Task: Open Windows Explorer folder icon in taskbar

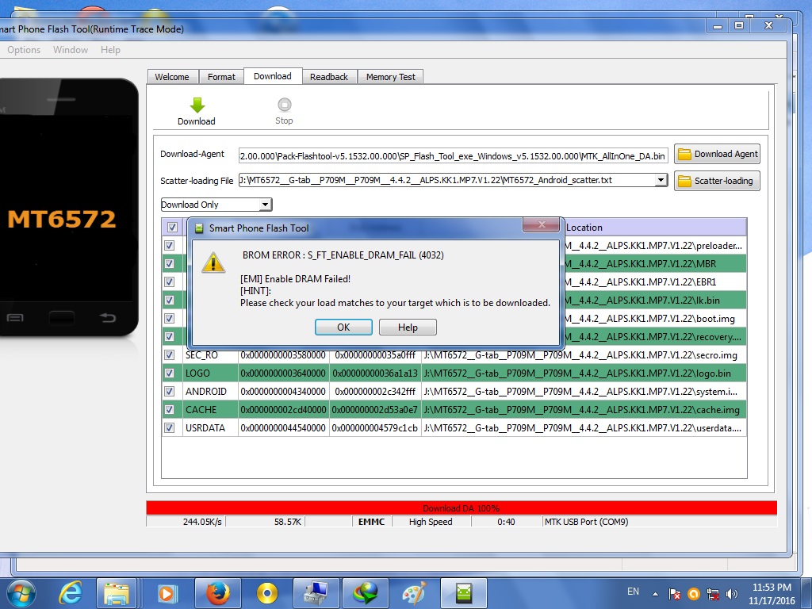Action: click(117, 593)
